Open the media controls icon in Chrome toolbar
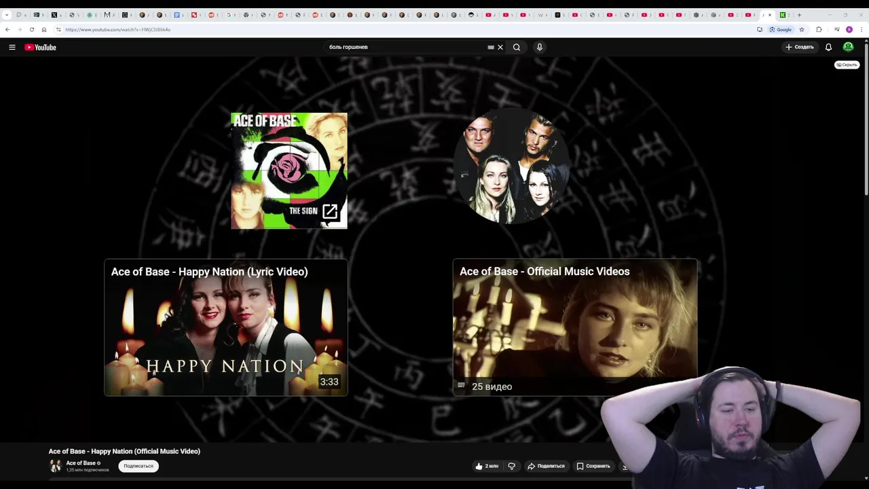 tap(836, 29)
